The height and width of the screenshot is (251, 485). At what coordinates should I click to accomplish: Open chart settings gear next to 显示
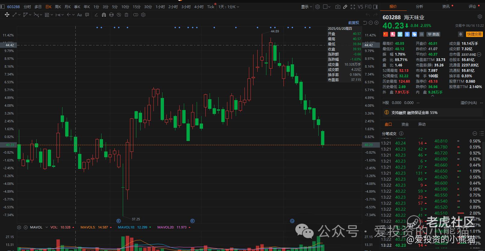point(317,7)
